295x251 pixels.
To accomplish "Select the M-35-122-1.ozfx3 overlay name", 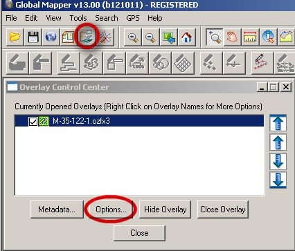I will click(81, 121).
